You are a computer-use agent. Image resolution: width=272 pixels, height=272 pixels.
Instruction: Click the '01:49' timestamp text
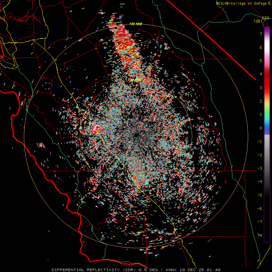[214, 270]
